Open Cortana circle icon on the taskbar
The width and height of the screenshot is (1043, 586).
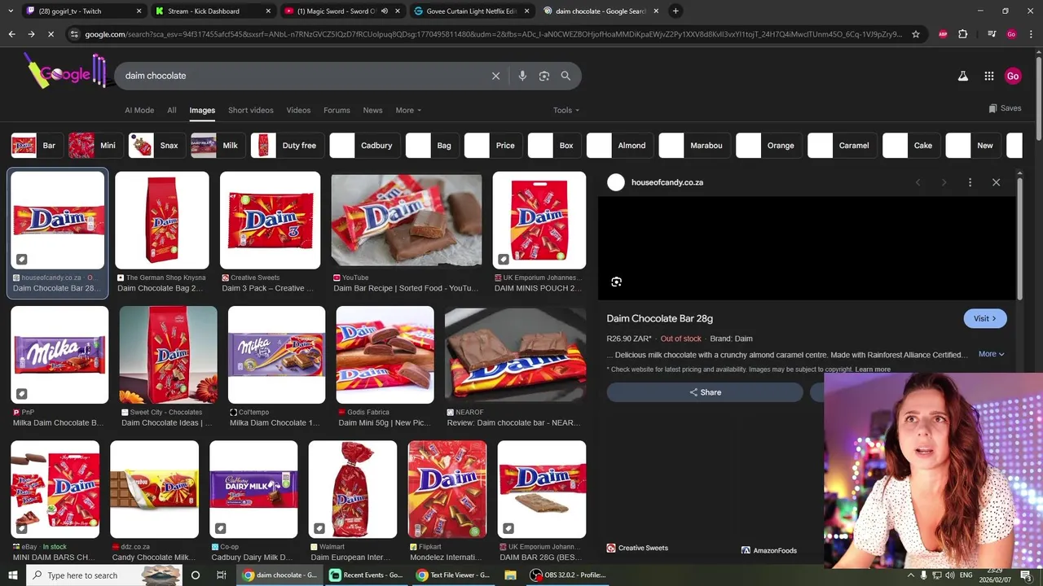coord(195,575)
